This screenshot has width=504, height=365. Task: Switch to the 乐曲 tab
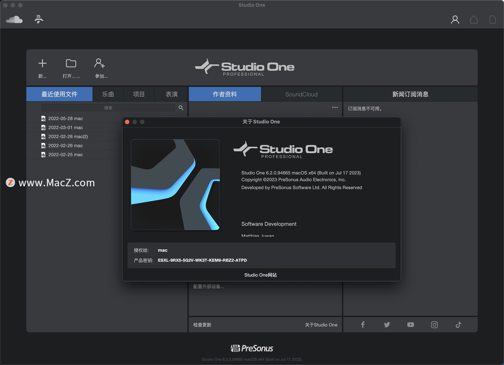[x=108, y=94]
